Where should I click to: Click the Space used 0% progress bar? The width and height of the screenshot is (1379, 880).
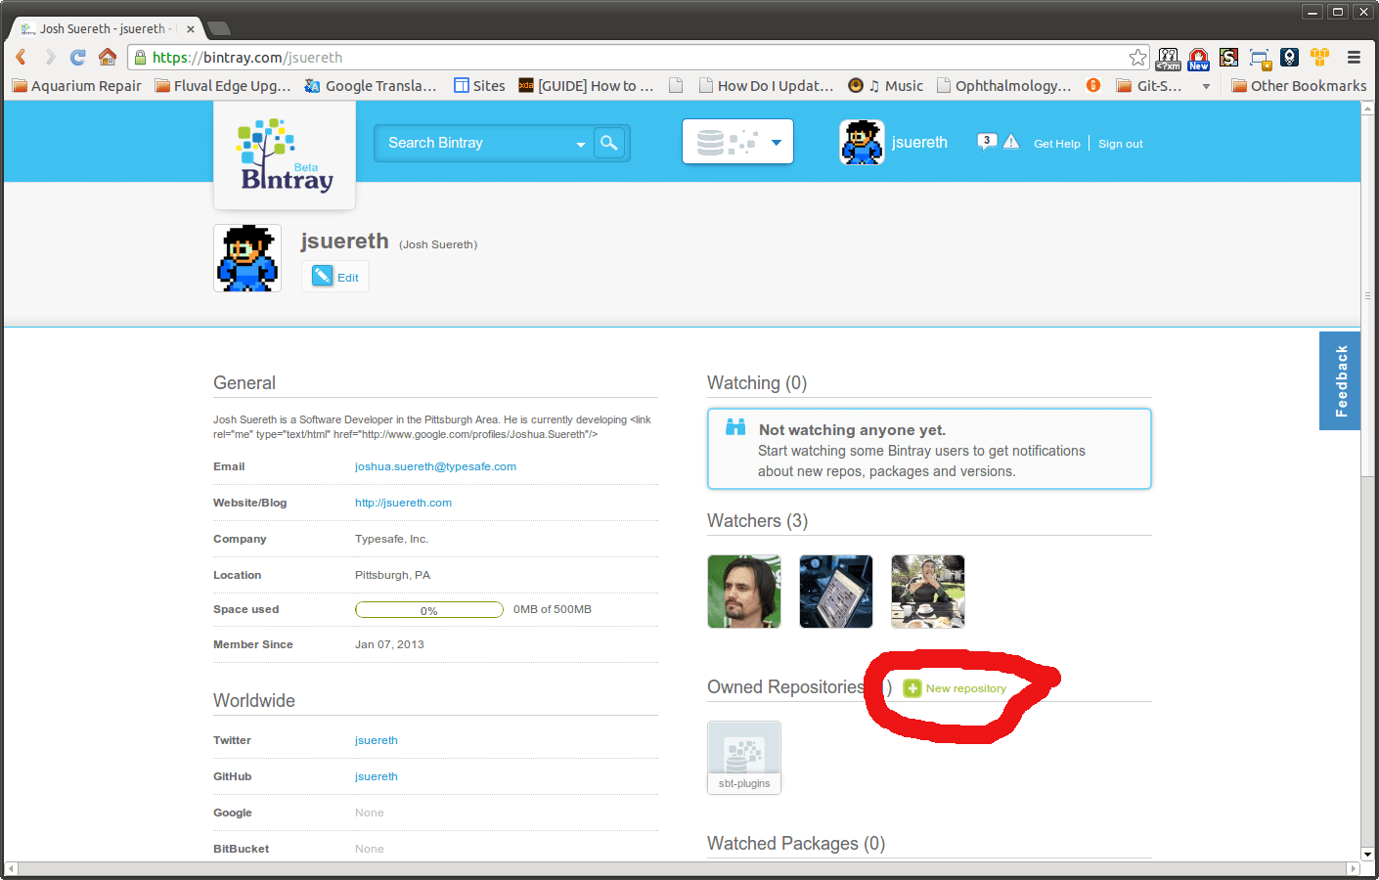click(429, 610)
